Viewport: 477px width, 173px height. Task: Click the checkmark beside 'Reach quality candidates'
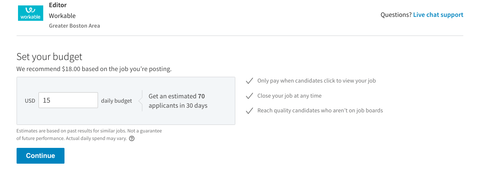pos(249,111)
